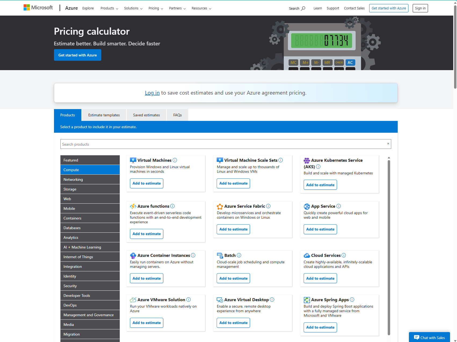Image resolution: width=457 pixels, height=342 pixels.
Task: Select the Databases category in the sidebar
Action: (x=90, y=228)
